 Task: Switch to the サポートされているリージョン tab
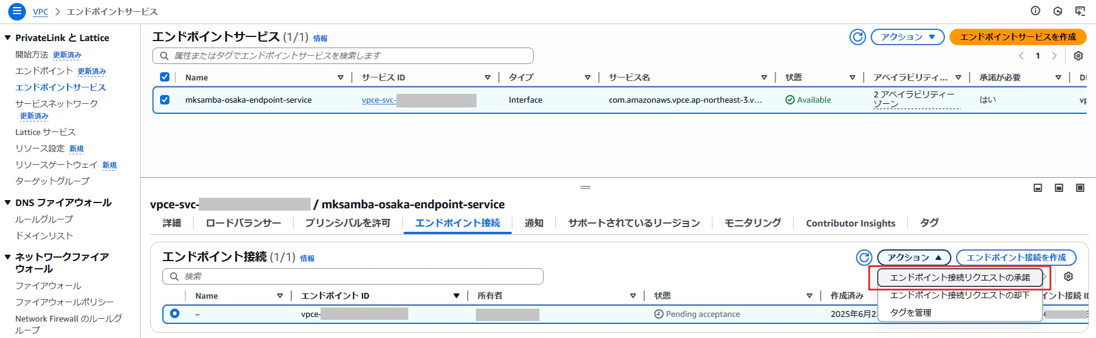coord(634,223)
